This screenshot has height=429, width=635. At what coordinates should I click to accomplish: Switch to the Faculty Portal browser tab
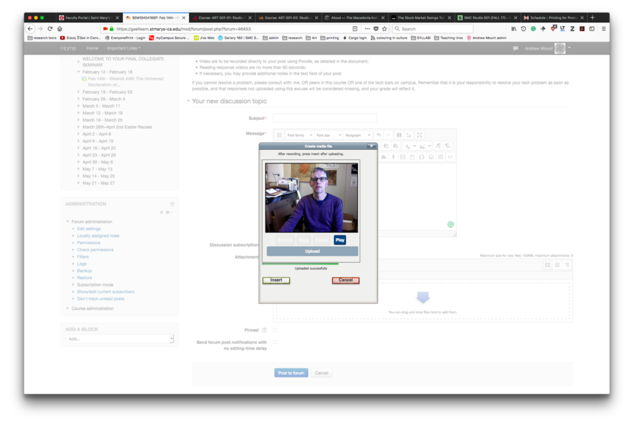(87, 17)
